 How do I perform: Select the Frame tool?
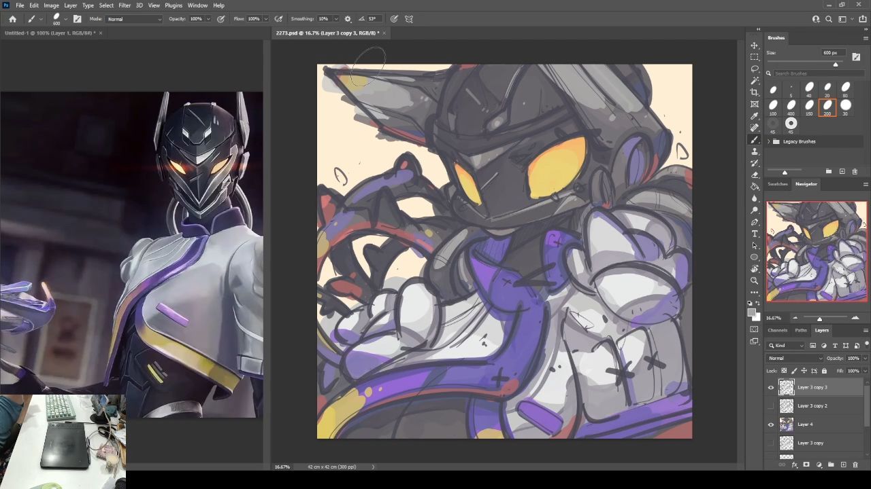click(x=755, y=104)
